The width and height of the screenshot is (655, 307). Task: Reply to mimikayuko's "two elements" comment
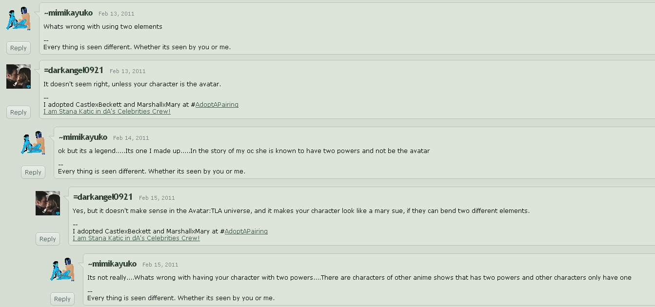coord(19,48)
